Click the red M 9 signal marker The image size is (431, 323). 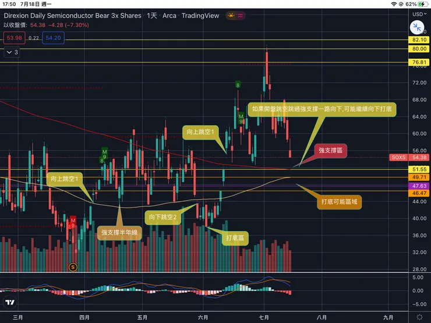pyautogui.click(x=73, y=223)
